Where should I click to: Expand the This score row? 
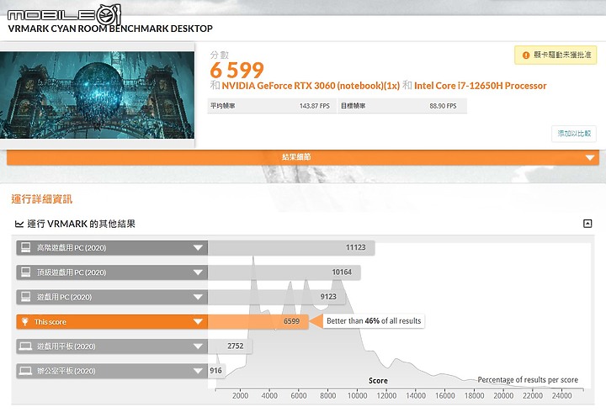(x=112, y=322)
